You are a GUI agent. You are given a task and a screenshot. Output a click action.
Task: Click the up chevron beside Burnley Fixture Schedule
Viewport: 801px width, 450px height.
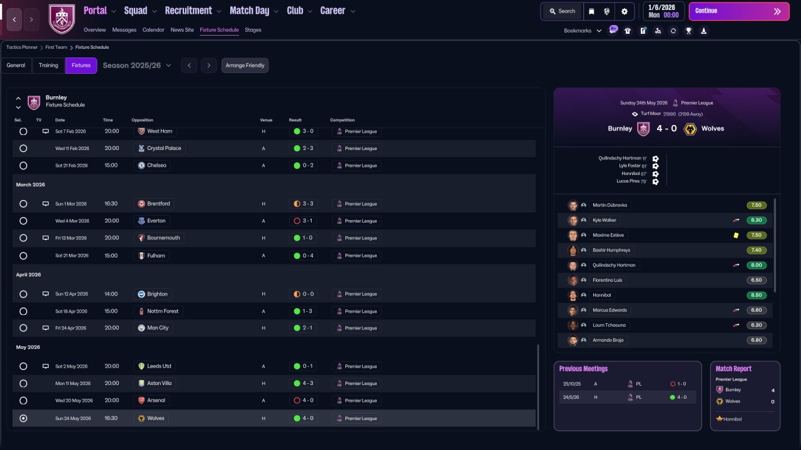pos(18,98)
